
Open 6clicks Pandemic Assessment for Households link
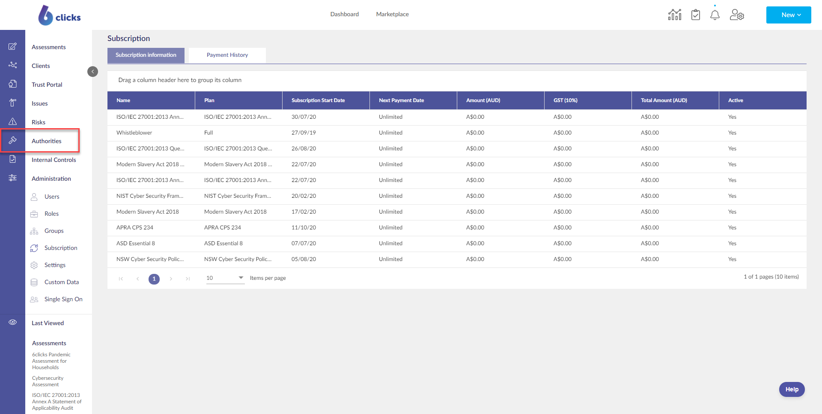coord(51,361)
